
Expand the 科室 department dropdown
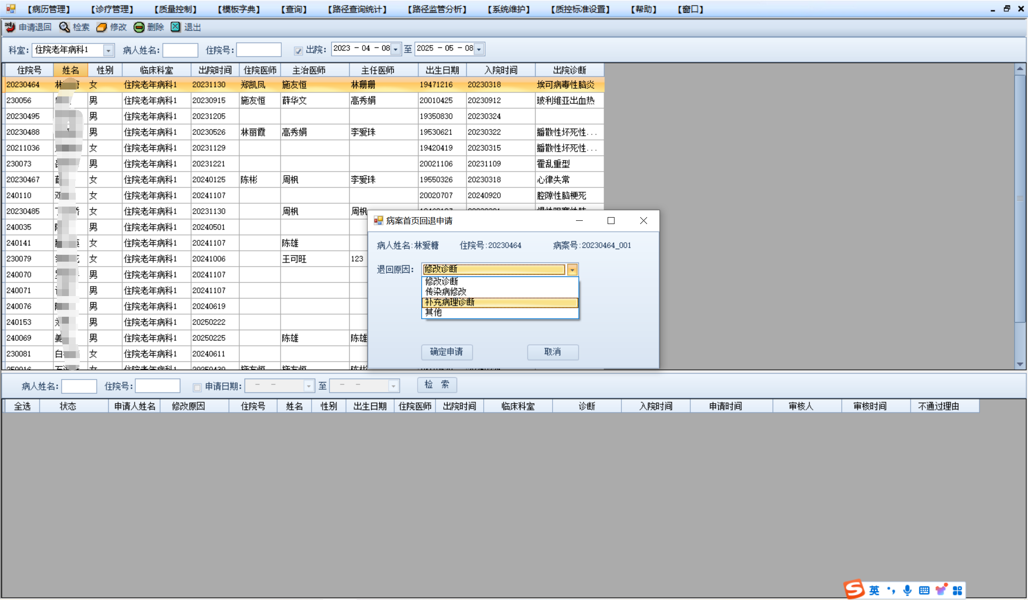[x=108, y=50]
